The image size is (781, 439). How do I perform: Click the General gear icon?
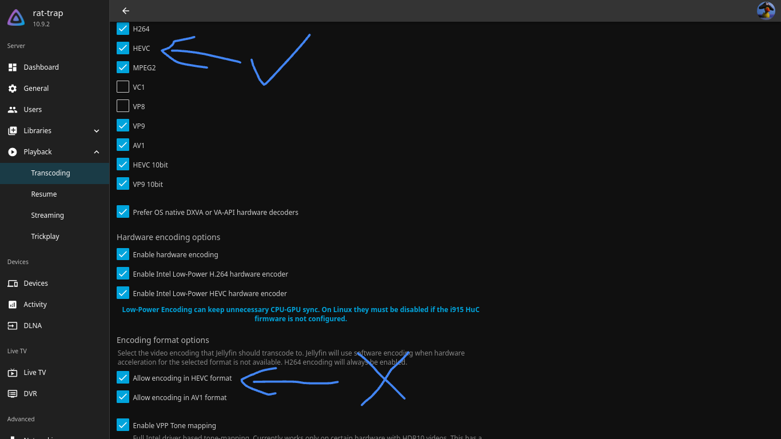[x=13, y=89]
